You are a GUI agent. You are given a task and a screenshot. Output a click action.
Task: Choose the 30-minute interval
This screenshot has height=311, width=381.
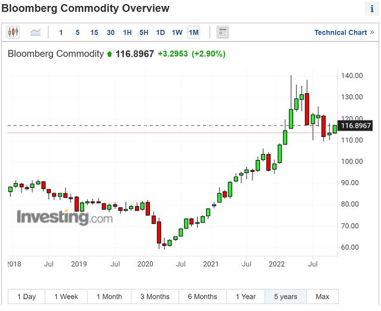[111, 32]
